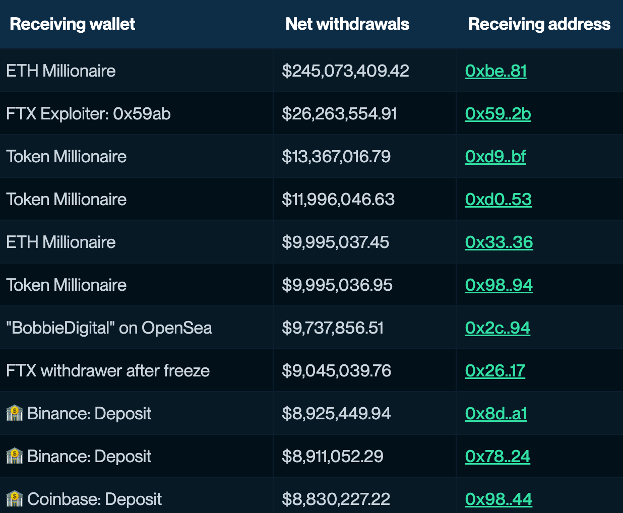Viewport: 623px width, 513px height.
Task: Click the Receiving address column header
Action: 539,24
